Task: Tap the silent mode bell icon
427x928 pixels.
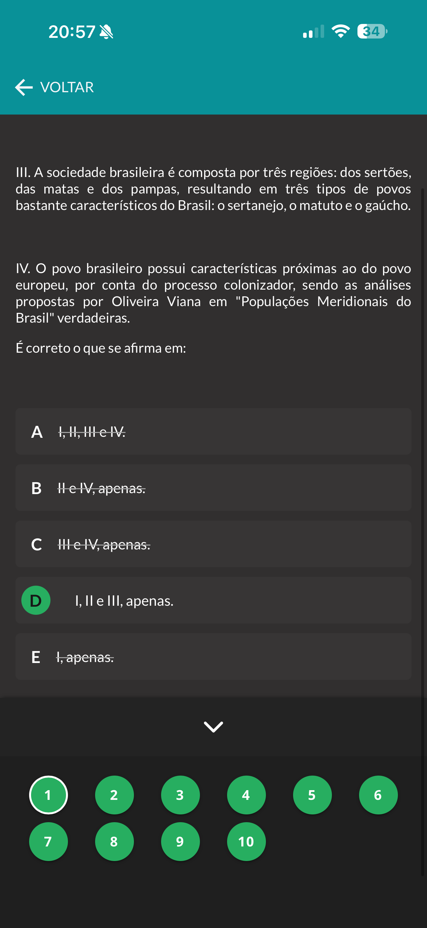Action: 106,32
